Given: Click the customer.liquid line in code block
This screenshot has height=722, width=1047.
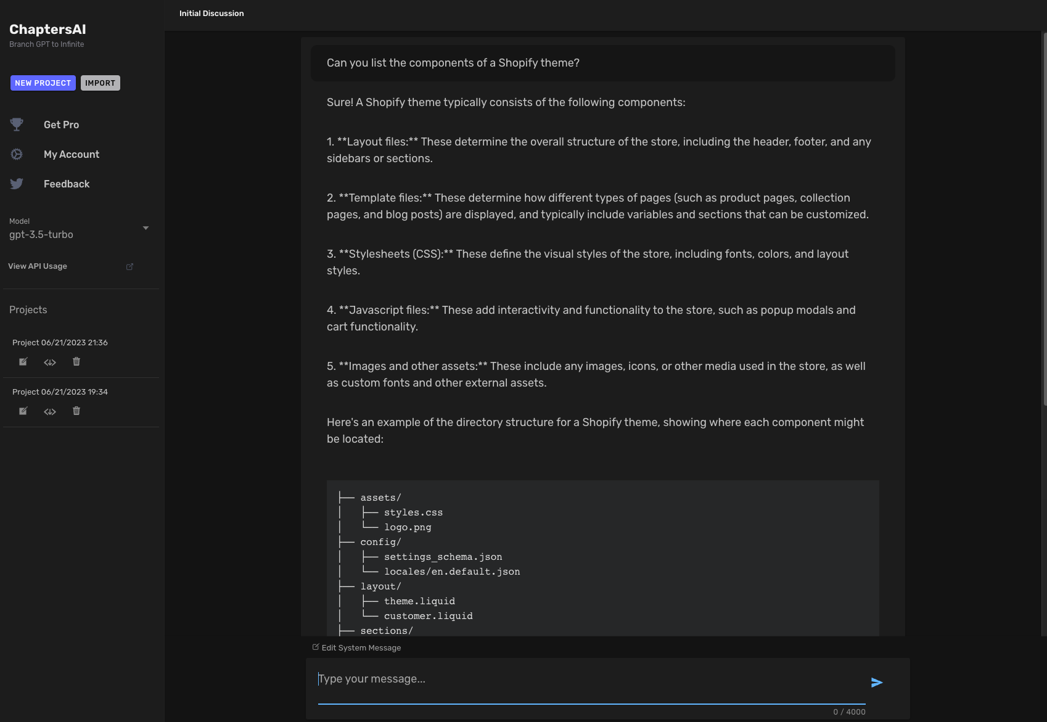Looking at the screenshot, I should (428, 616).
